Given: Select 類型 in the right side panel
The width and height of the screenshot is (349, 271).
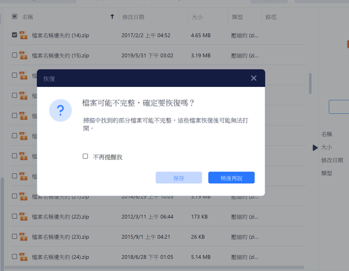Looking at the screenshot, I should click(x=327, y=173).
